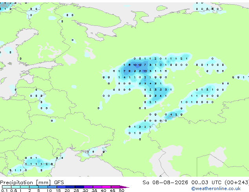Click the 5–10 mm legend swatch
Image resolution: width=249 pixels, height=192 pixels.
point(43,187)
